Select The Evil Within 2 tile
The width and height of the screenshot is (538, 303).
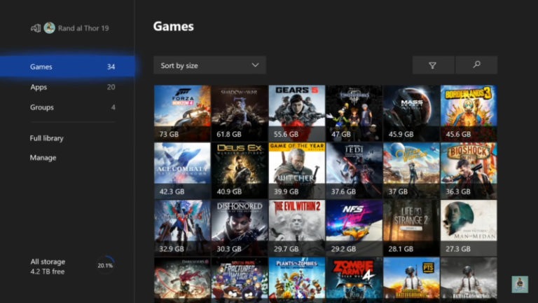297,228
